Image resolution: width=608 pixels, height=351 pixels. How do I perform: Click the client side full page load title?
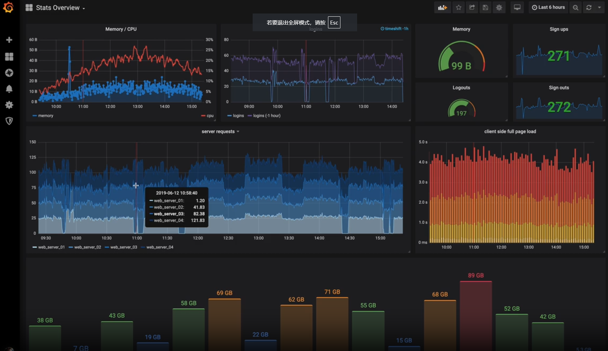pos(510,131)
